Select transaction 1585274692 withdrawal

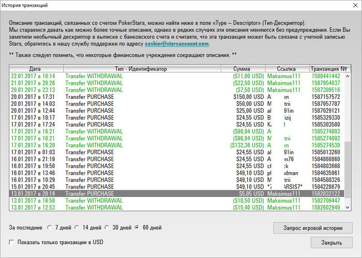click(x=177, y=139)
